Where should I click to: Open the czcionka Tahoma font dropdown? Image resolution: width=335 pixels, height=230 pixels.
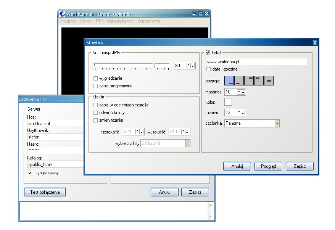(x=277, y=123)
